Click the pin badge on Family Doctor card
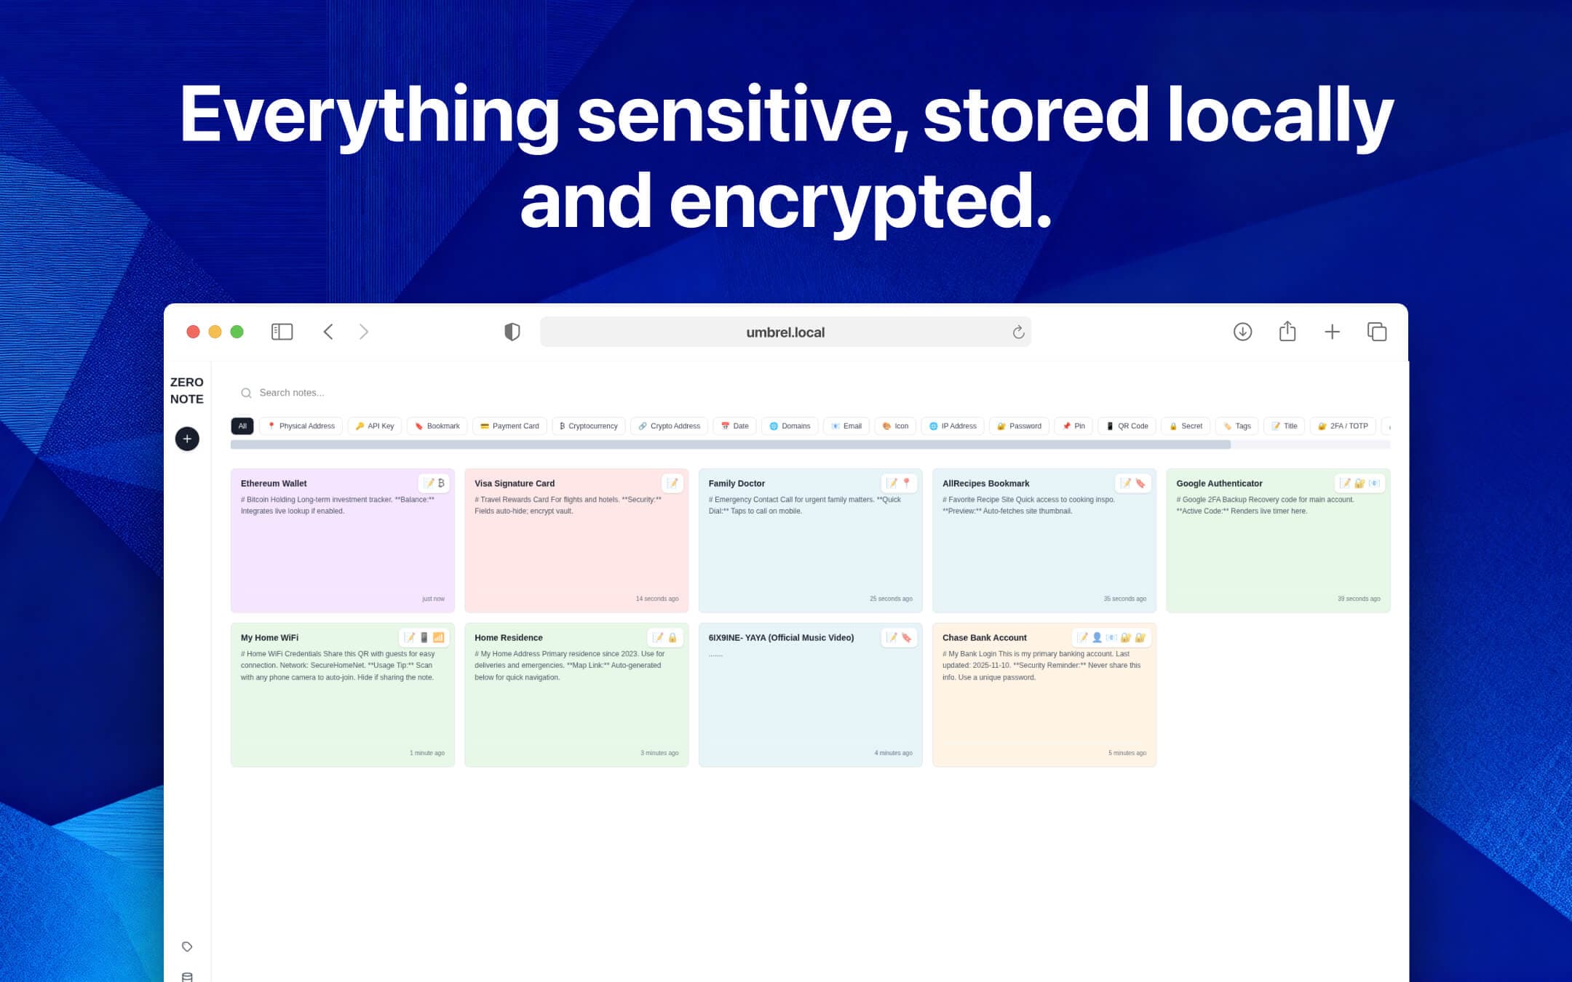This screenshot has height=982, width=1572. [x=907, y=482]
